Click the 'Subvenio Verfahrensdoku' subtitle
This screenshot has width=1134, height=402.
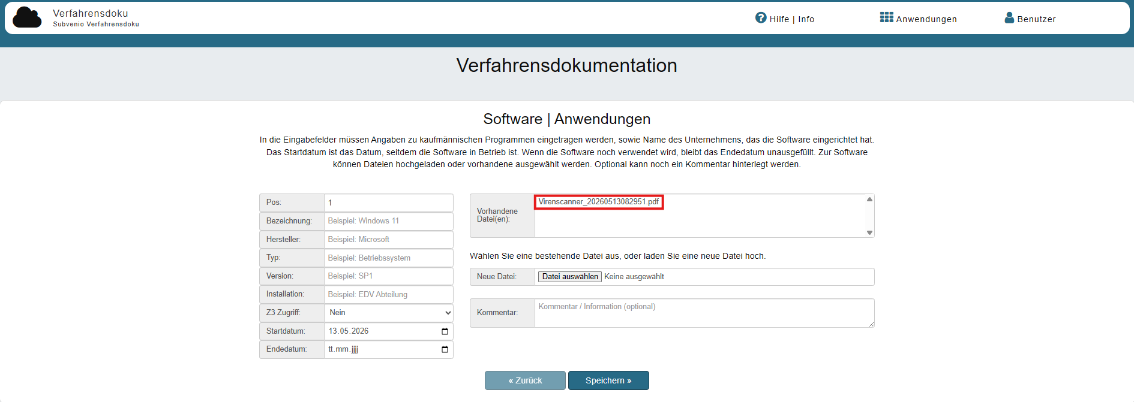click(x=96, y=25)
